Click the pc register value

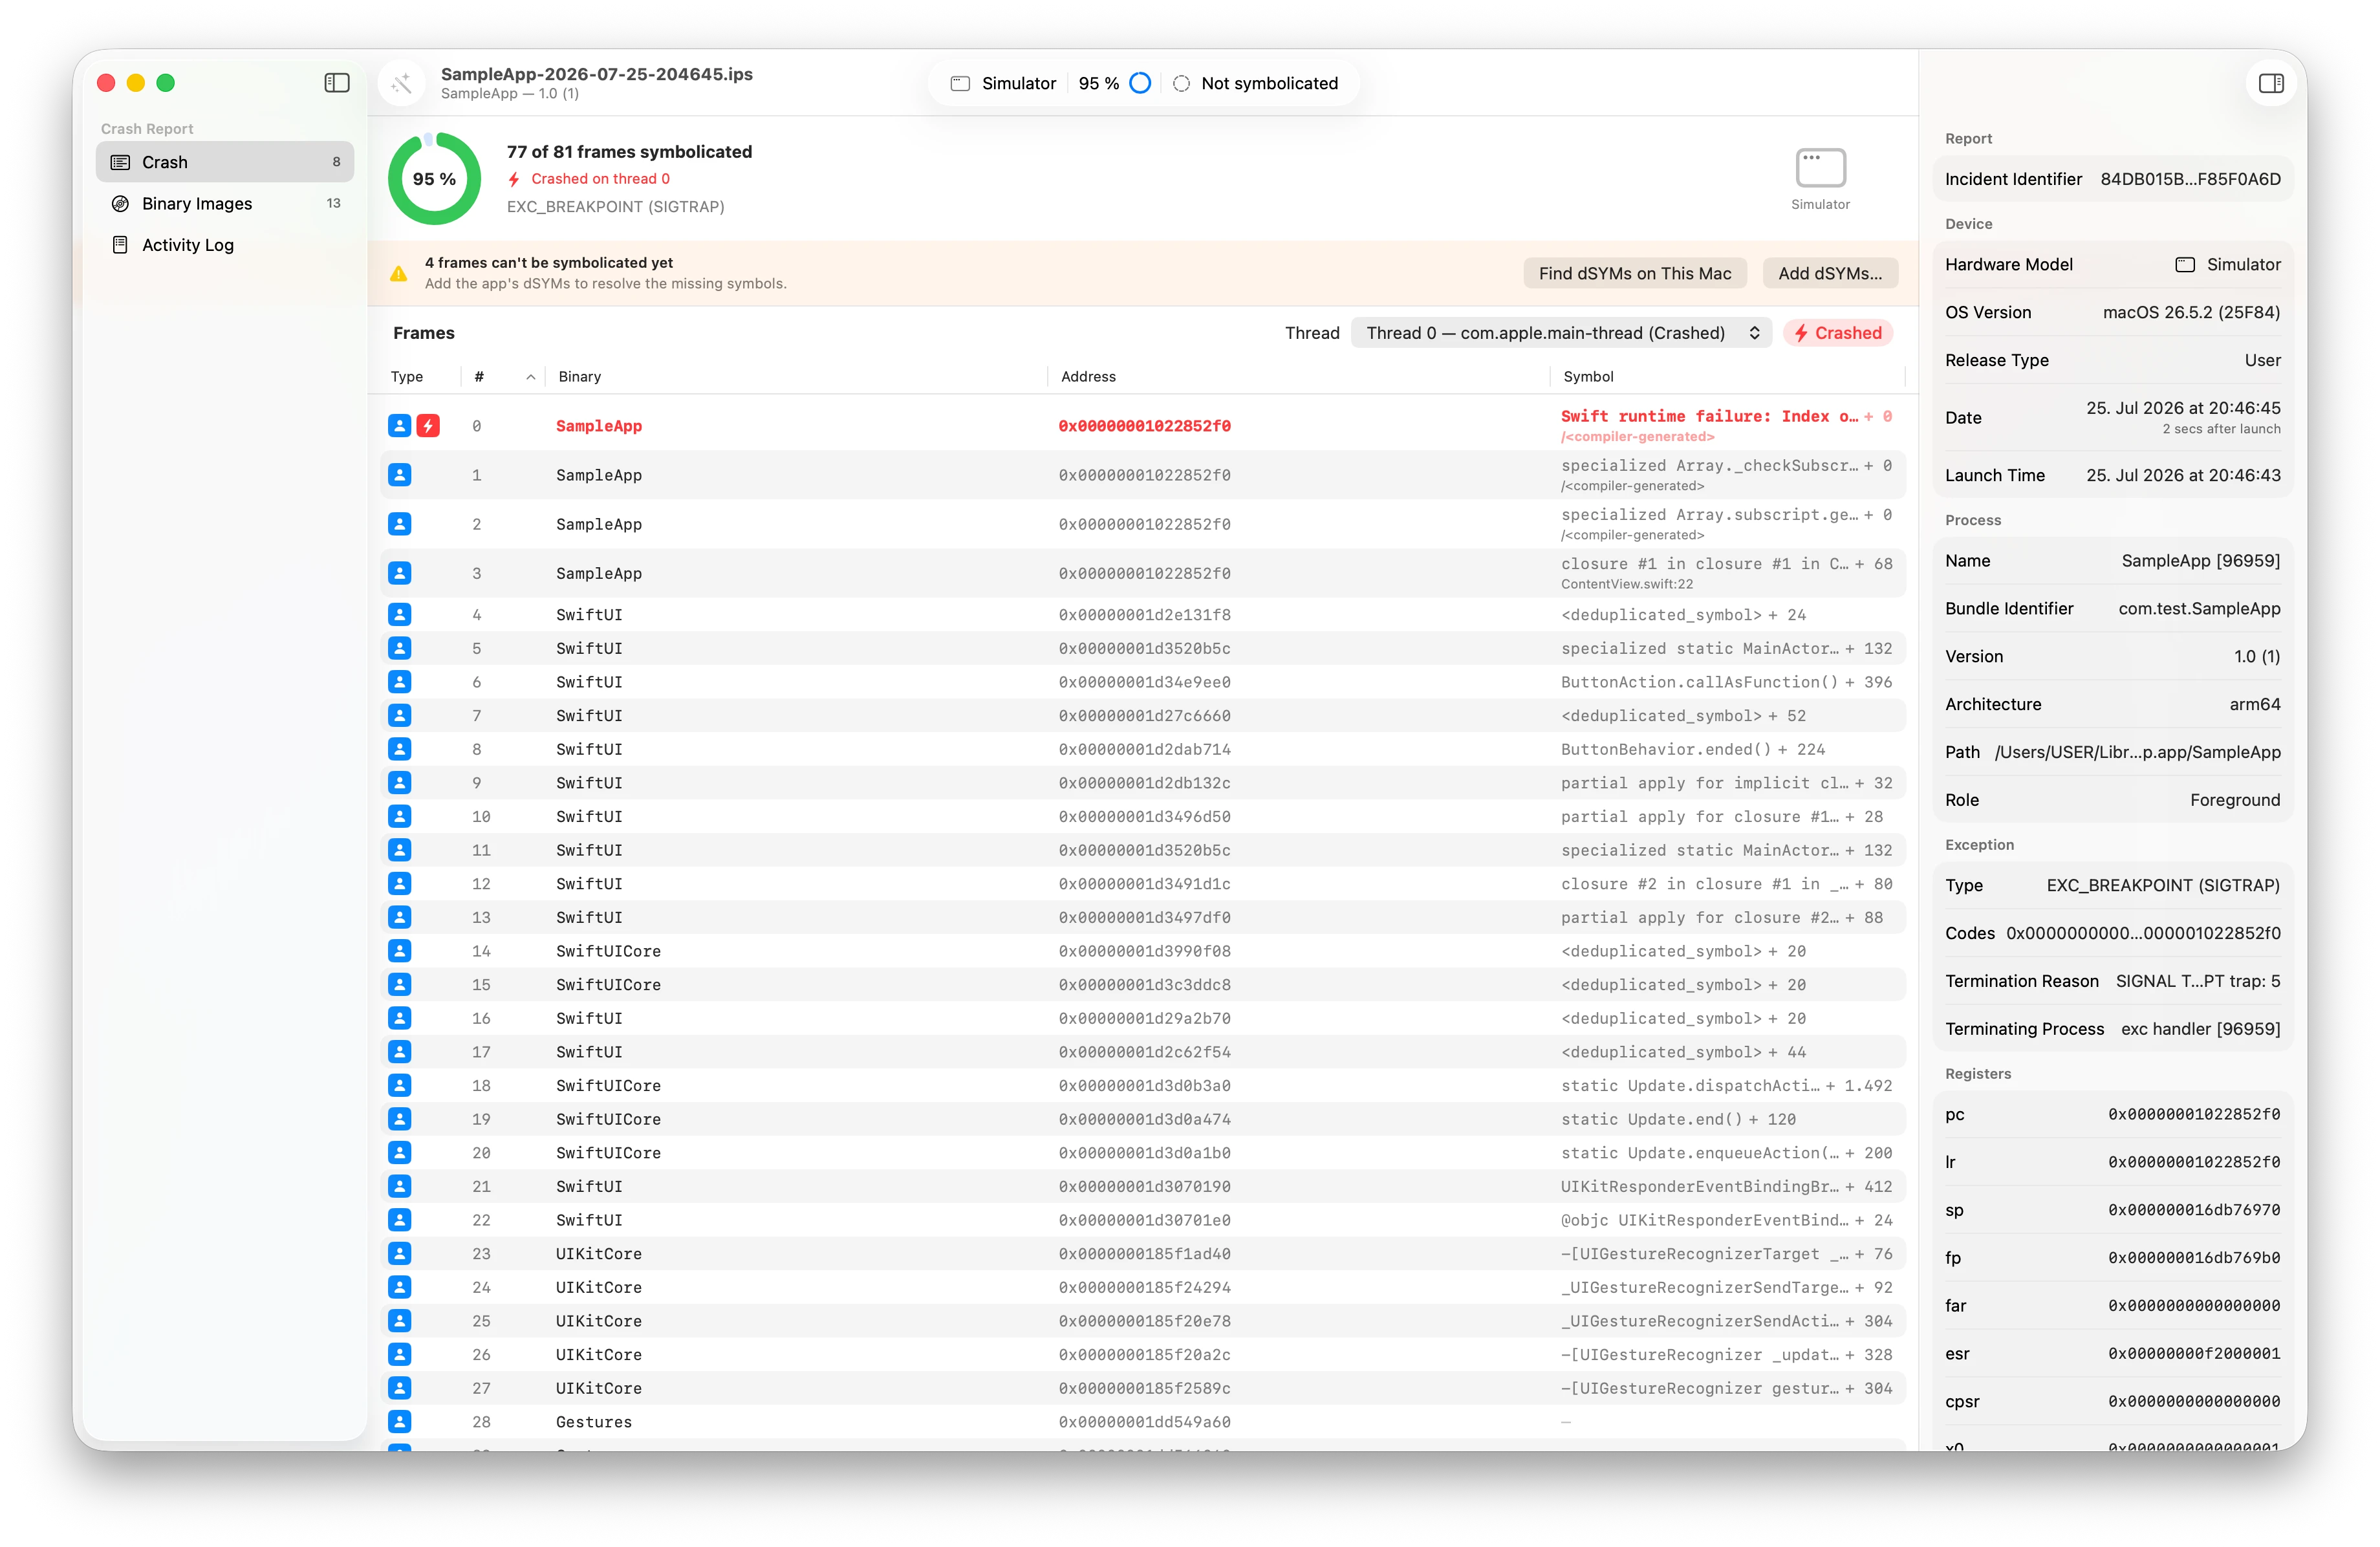click(2194, 1114)
